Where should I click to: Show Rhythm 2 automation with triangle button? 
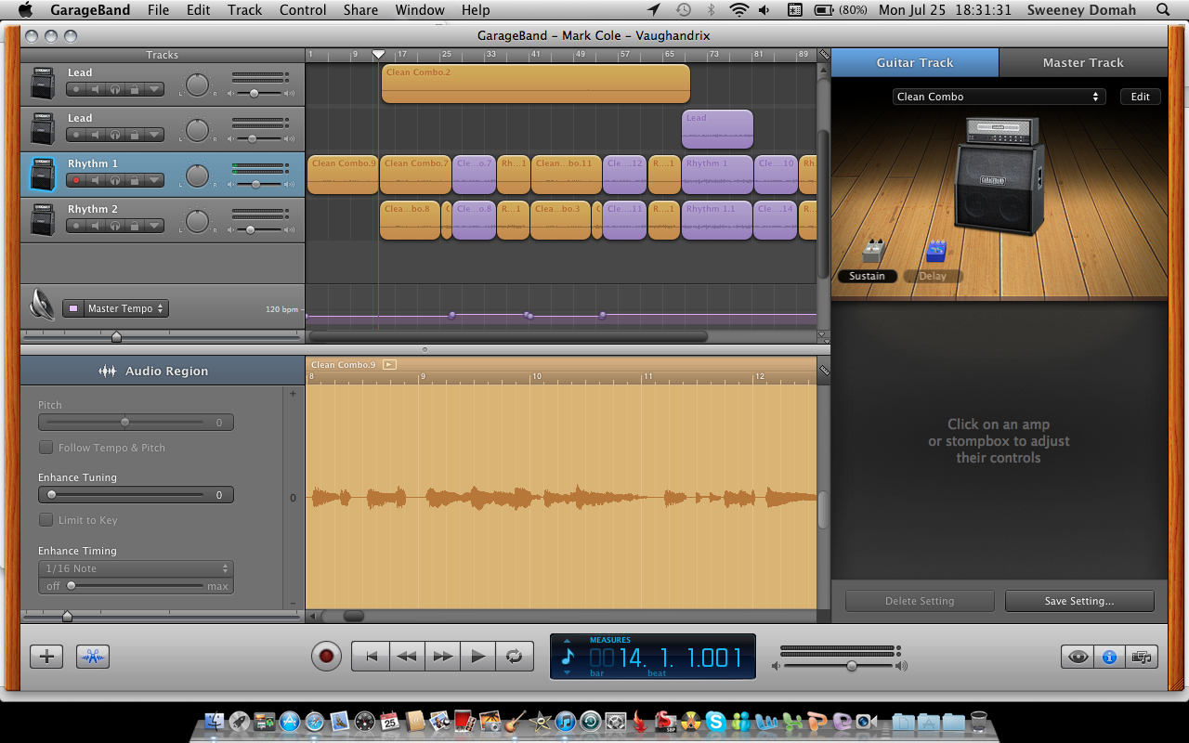154,226
